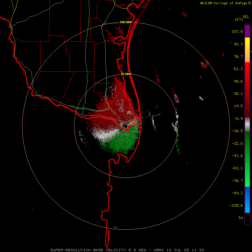Viewport: 252px width, 252px height.
Task: Click the [KT] units label
Action: [239, 19]
